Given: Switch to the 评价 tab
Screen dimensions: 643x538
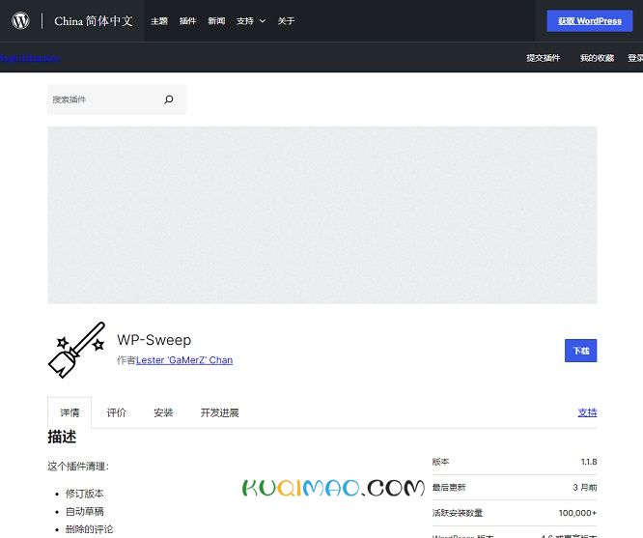Looking at the screenshot, I should [116, 412].
